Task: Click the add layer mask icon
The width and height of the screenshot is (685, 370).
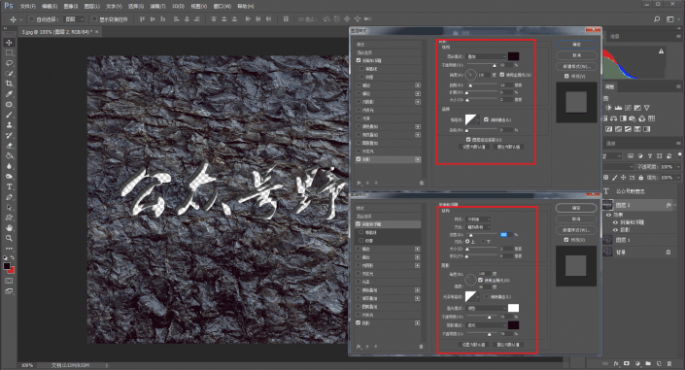Action: coord(627,363)
